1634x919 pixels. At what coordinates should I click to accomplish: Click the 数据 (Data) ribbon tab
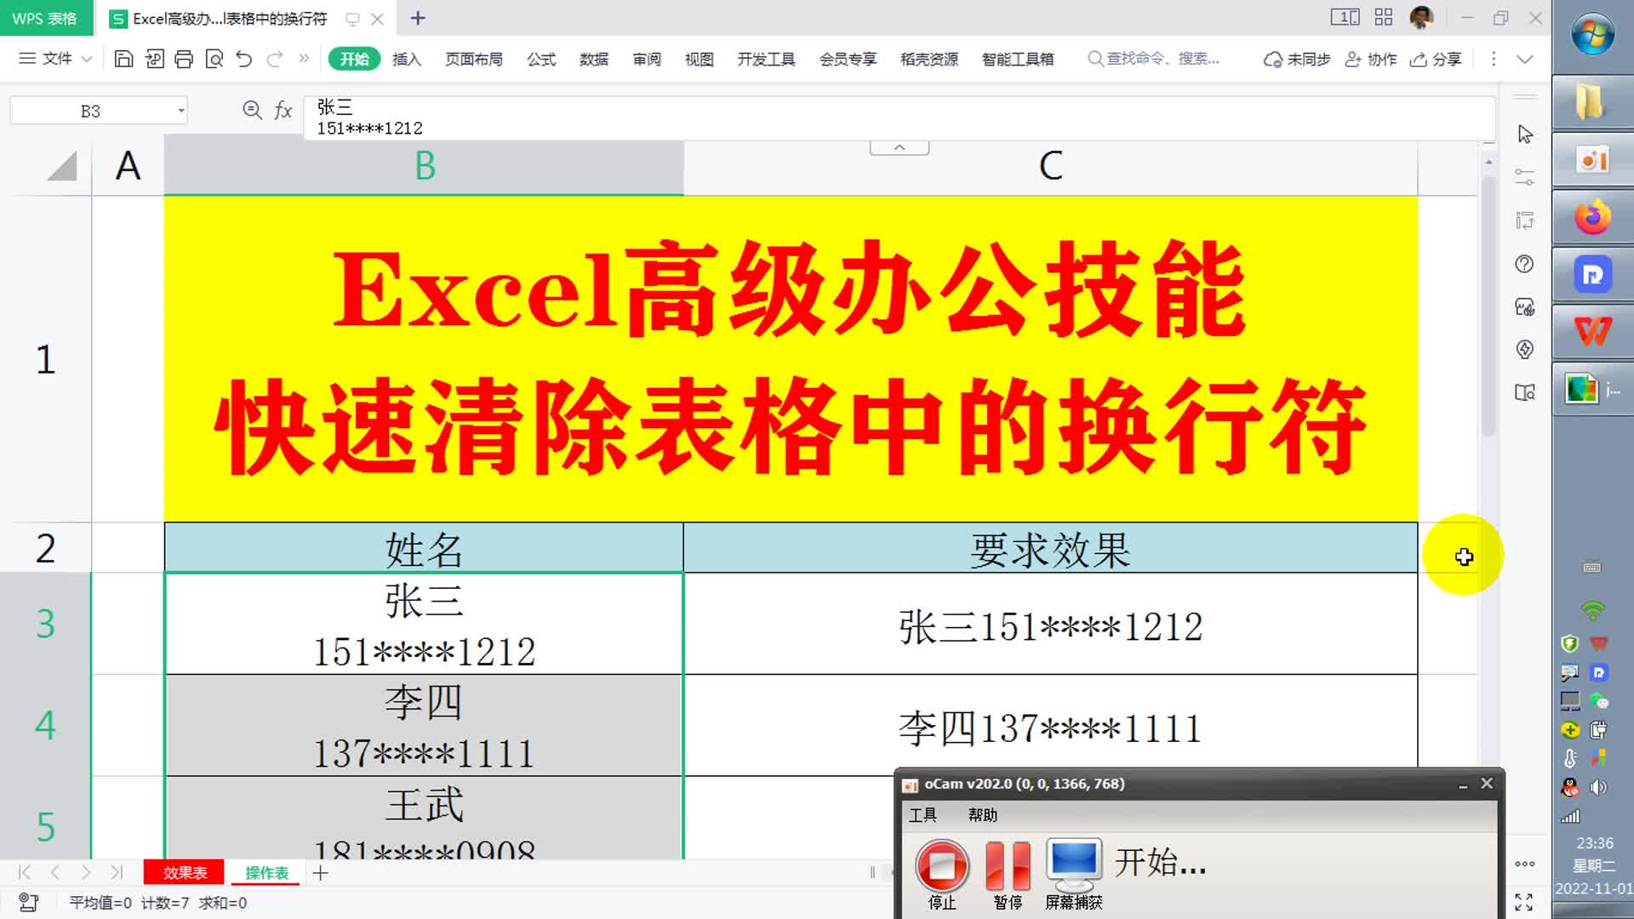[594, 59]
